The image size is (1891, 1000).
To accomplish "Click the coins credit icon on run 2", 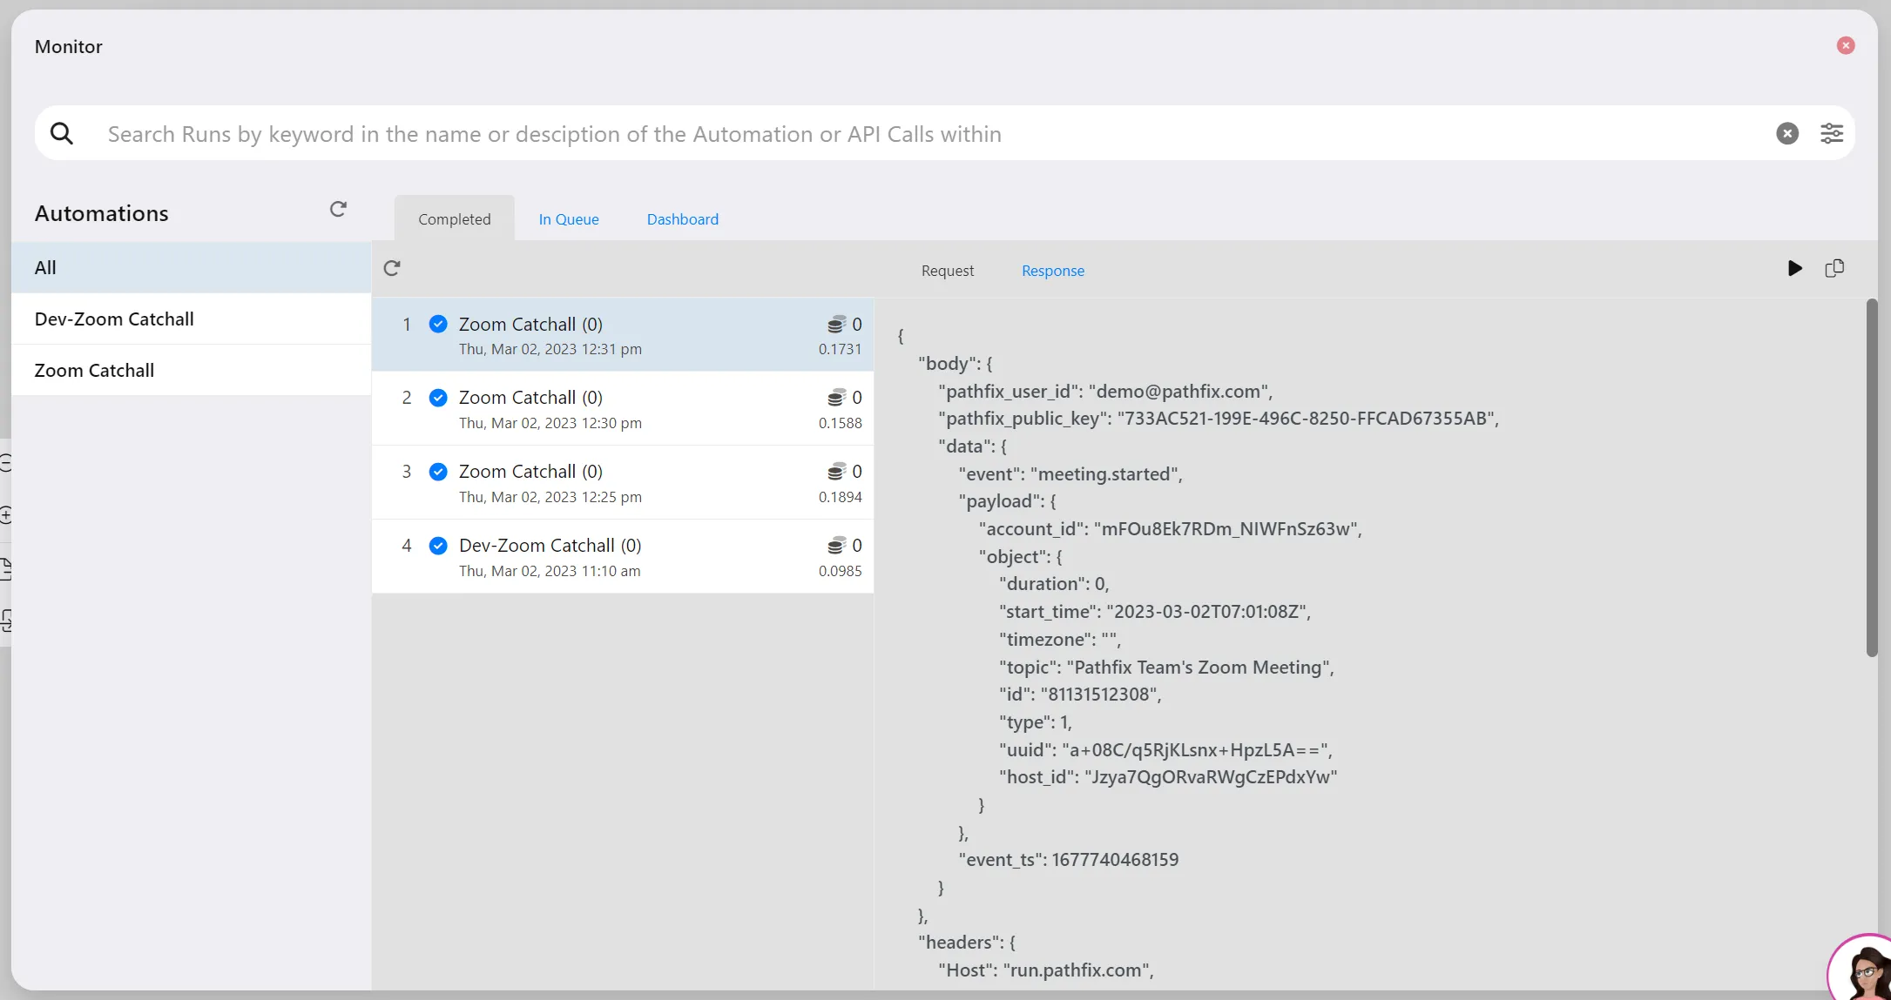I will (x=836, y=398).
